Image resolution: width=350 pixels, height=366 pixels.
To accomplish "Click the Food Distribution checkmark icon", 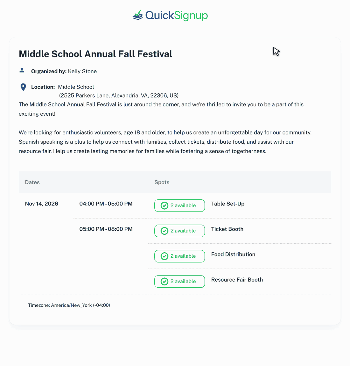I will pos(164,256).
